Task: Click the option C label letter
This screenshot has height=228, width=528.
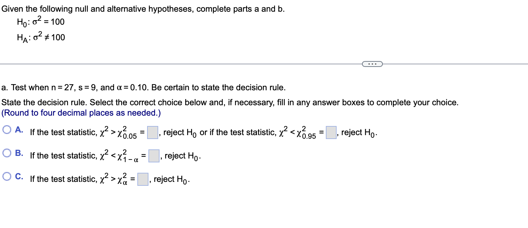Action: (19, 176)
